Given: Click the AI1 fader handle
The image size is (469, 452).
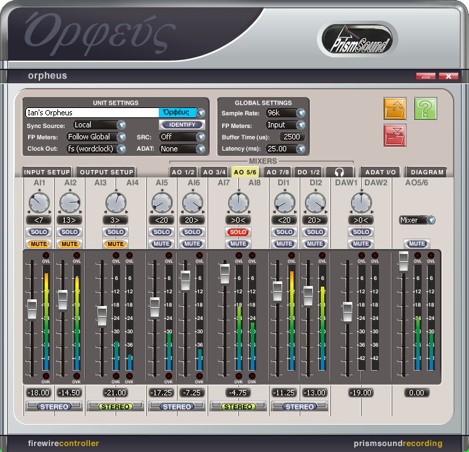Looking at the screenshot, I should (x=32, y=310).
